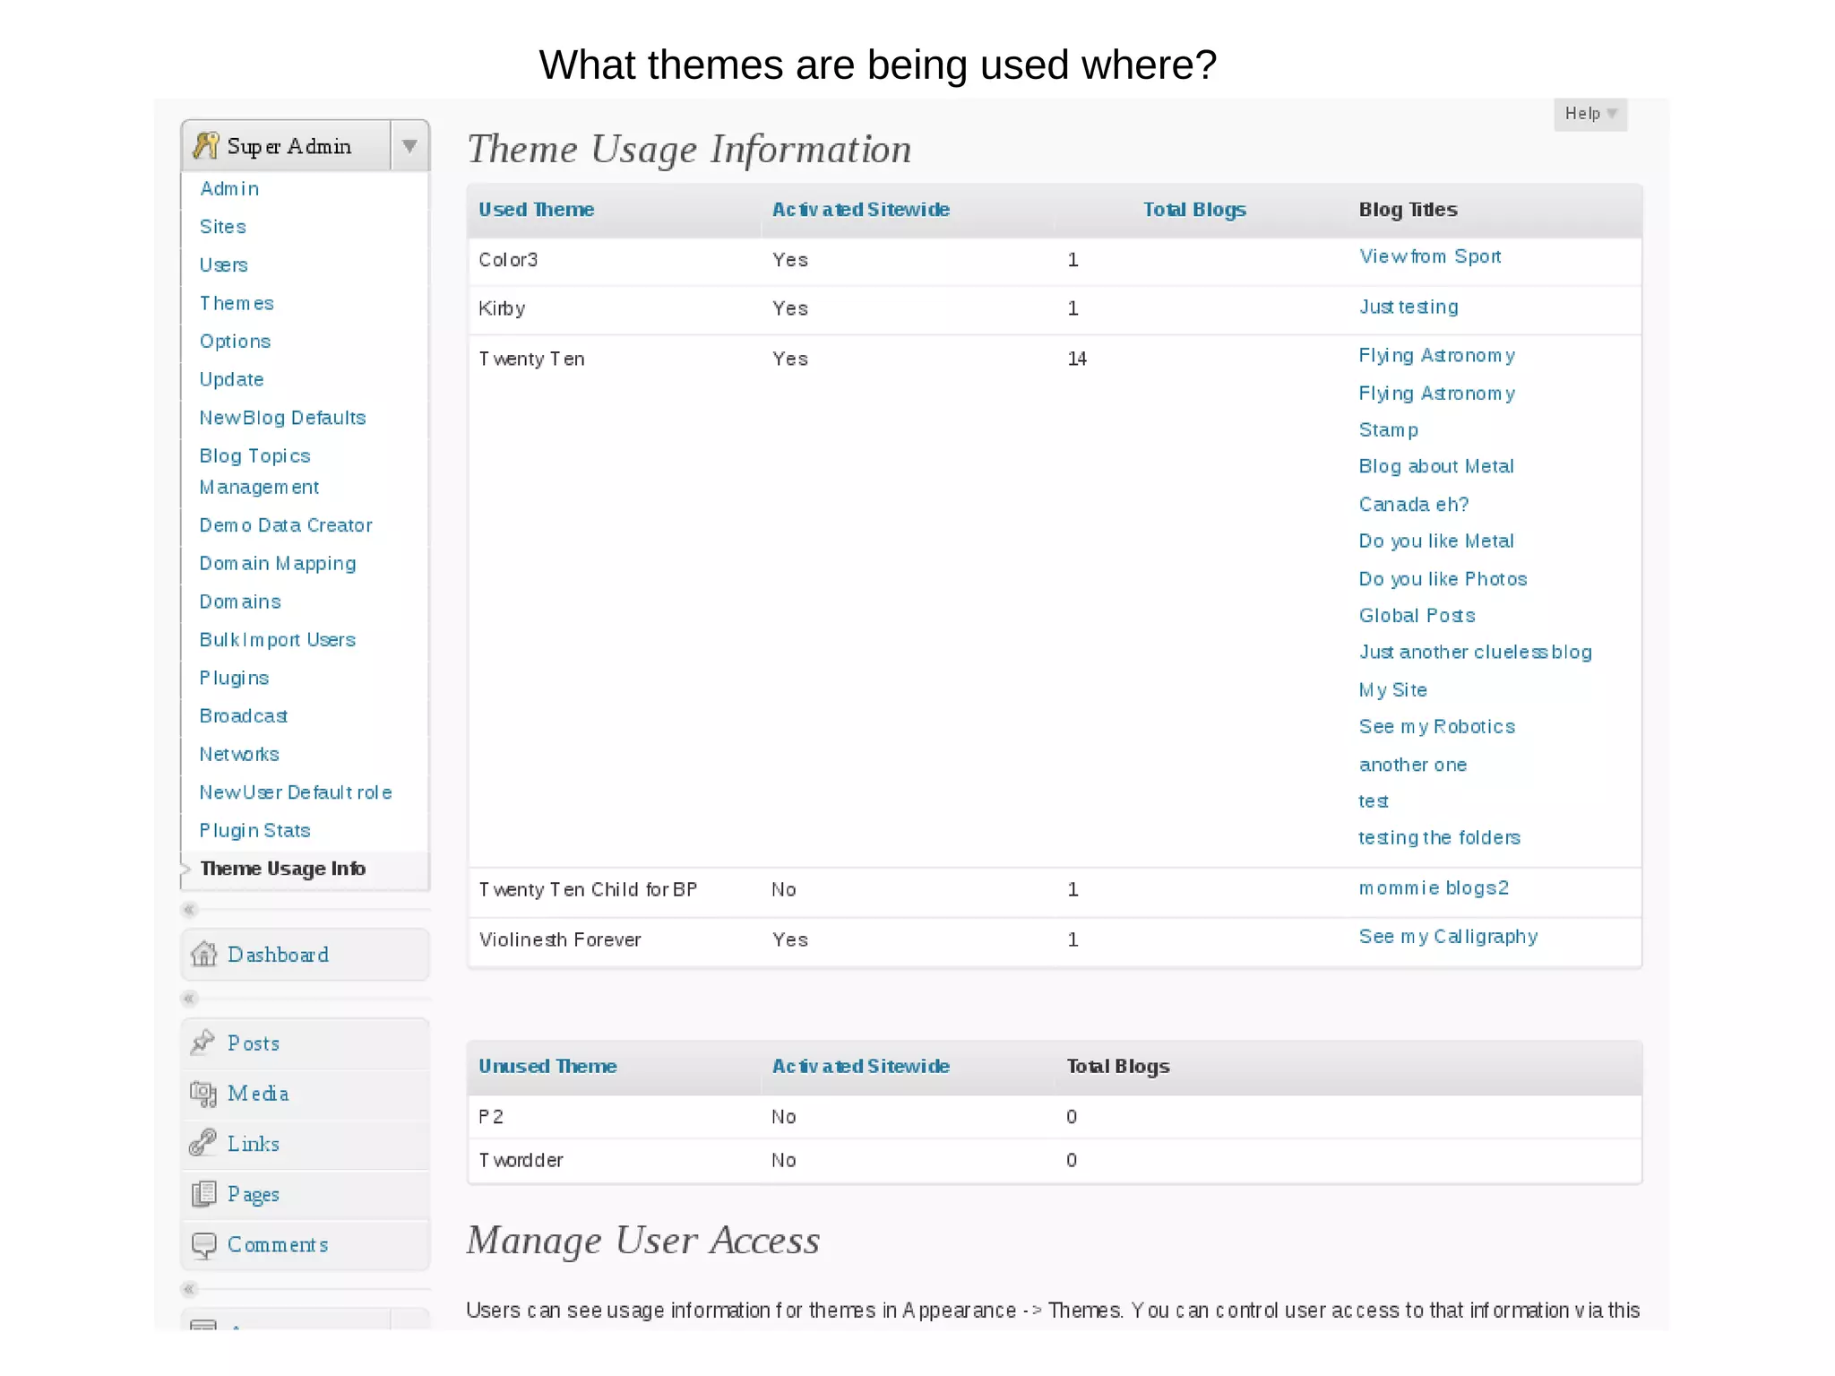
Task: Click the Twordder unused theme cell
Action: tap(521, 1161)
